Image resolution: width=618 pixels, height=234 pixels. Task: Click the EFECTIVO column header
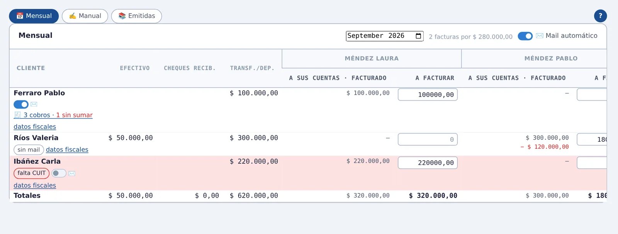tap(135, 68)
